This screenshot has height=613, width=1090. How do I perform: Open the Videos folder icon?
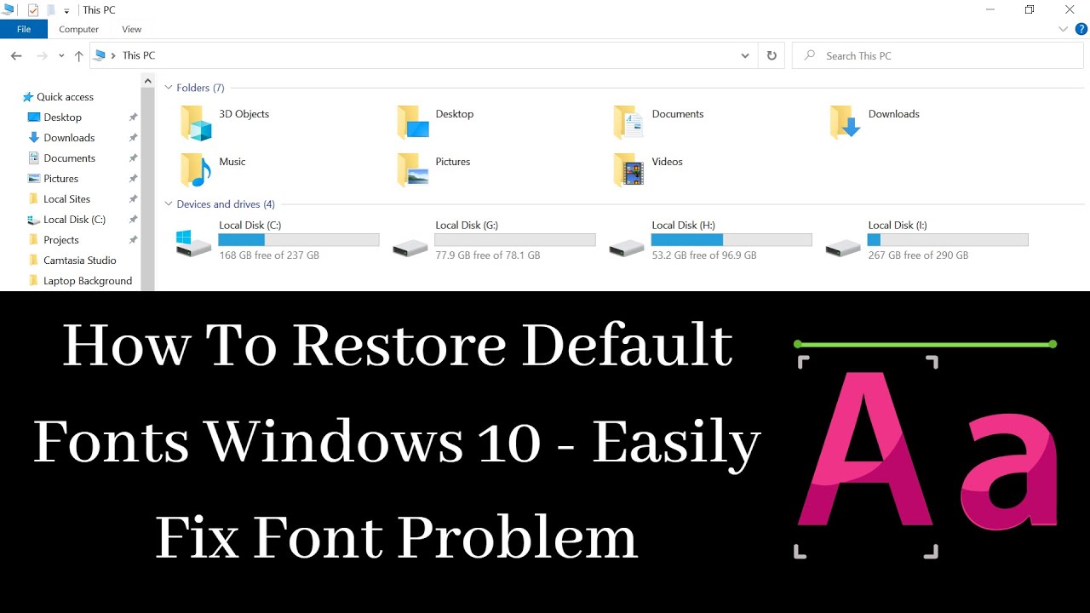pyautogui.click(x=628, y=170)
